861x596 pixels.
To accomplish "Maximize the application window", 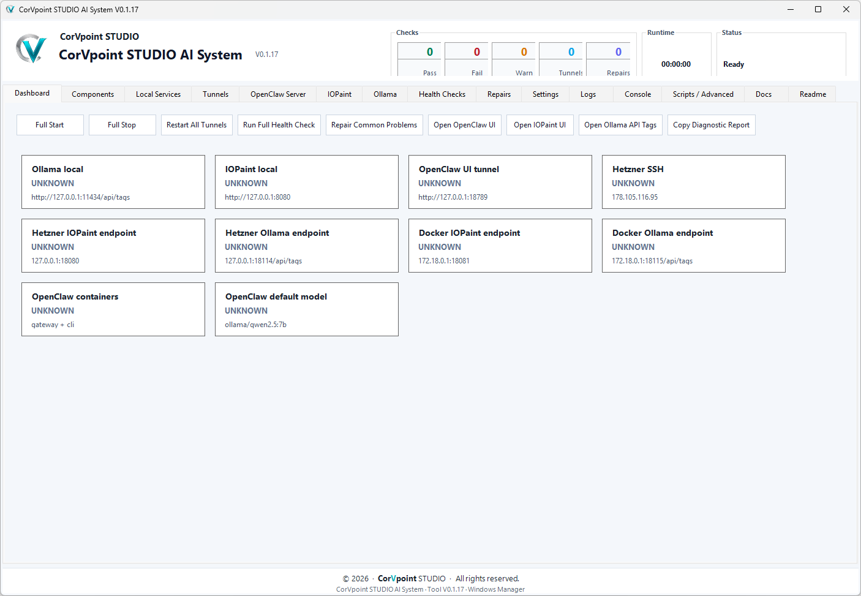I will [x=818, y=9].
